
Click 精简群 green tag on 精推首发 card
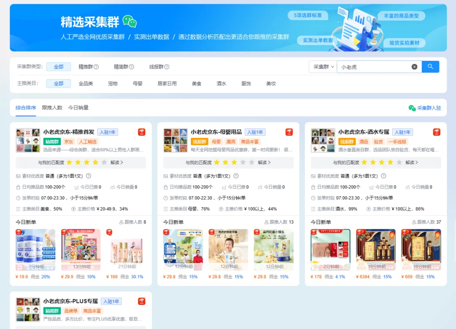click(52, 142)
